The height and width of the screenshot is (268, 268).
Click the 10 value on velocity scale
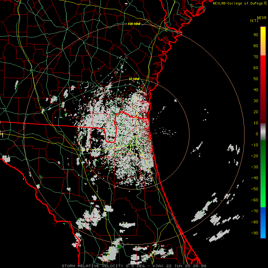coord(256,123)
